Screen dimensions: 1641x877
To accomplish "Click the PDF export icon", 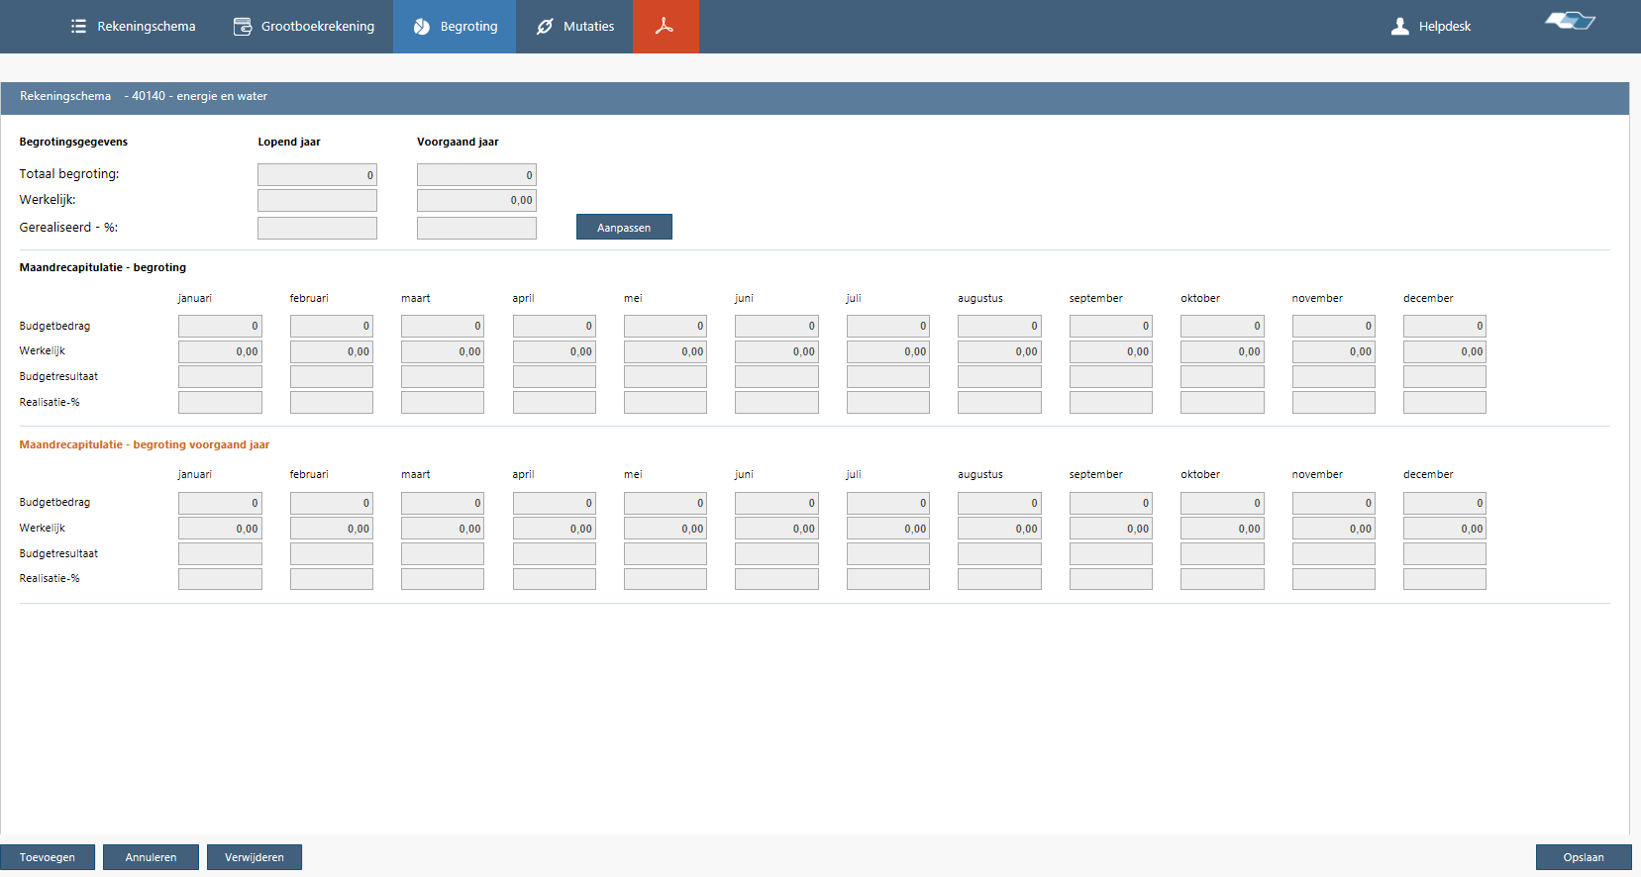I will [x=665, y=26].
